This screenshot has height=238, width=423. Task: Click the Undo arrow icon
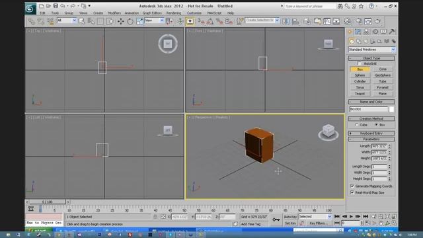[63, 6]
